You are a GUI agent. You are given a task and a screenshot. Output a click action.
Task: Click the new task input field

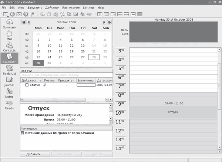(x=67, y=75)
